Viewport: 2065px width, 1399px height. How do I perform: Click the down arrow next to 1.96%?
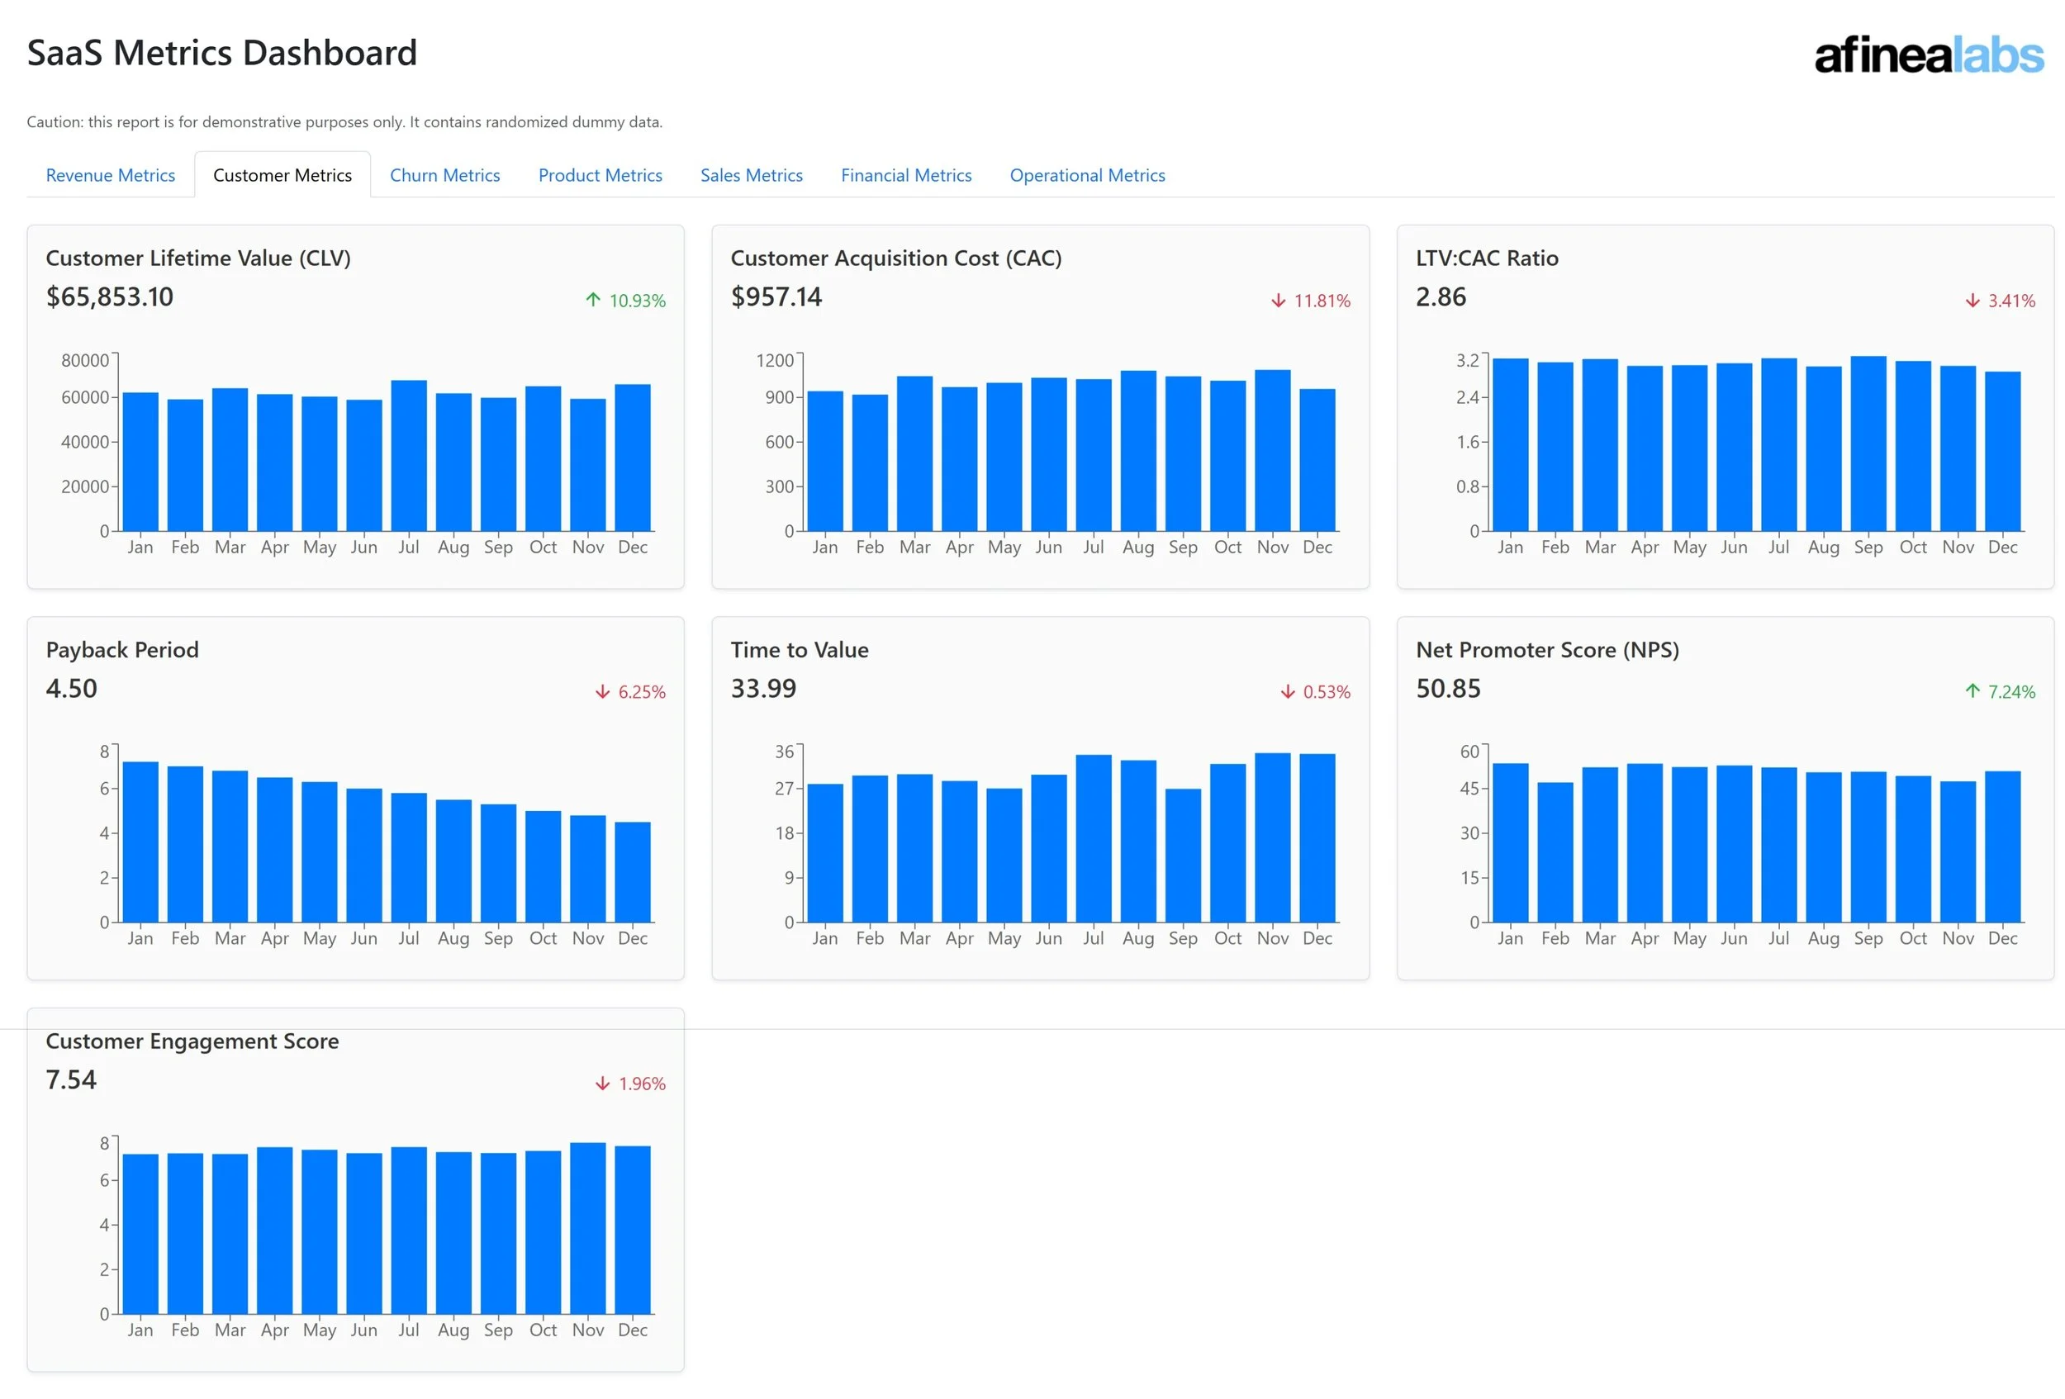pos(601,1084)
